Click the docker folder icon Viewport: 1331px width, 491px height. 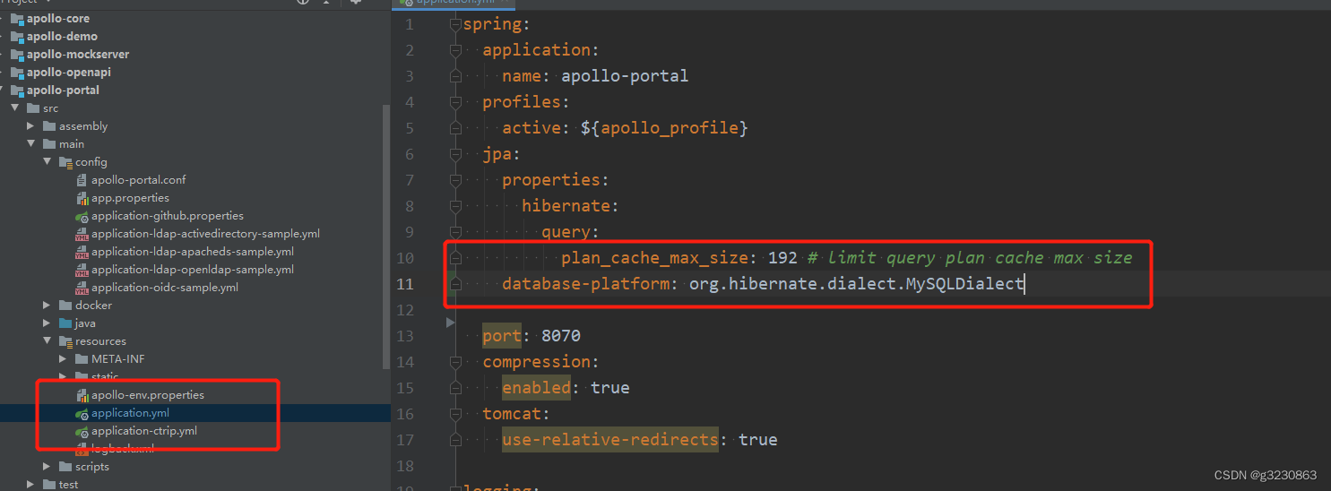[x=65, y=305]
